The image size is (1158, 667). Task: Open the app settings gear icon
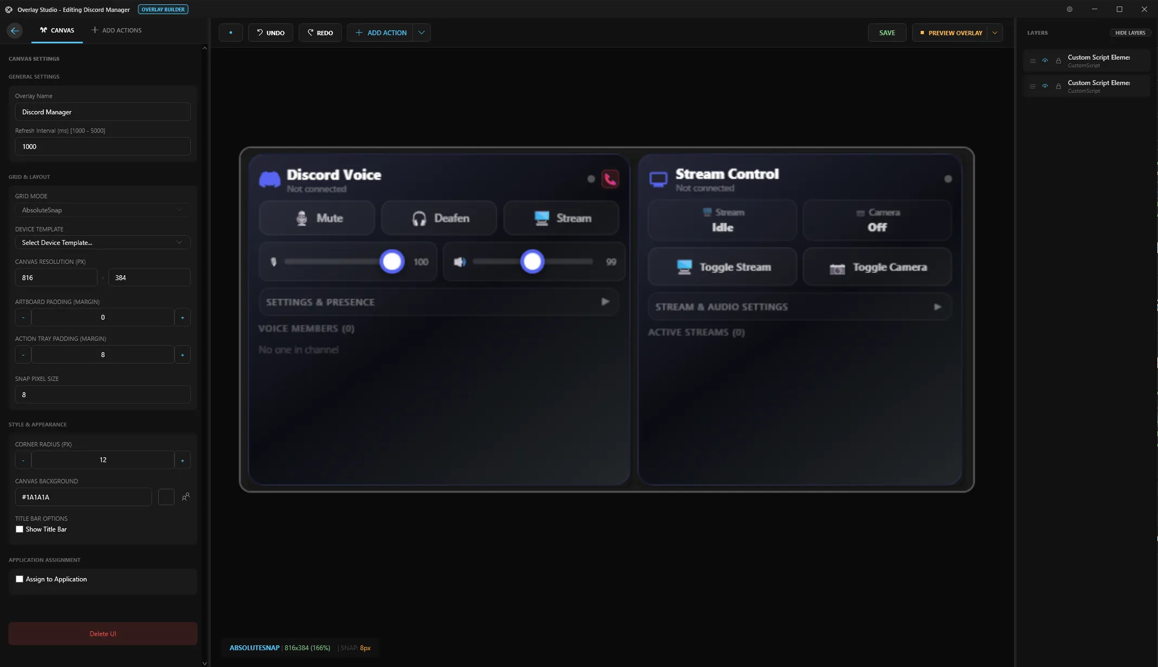(x=1070, y=9)
